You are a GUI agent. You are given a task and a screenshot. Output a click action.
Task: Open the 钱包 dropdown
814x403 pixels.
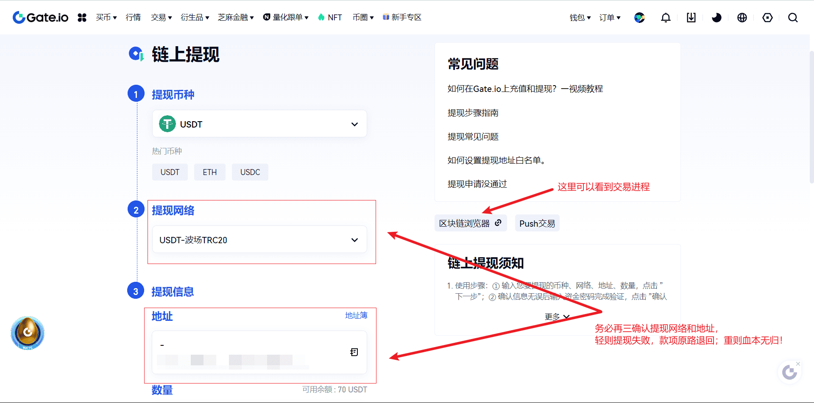pos(580,17)
